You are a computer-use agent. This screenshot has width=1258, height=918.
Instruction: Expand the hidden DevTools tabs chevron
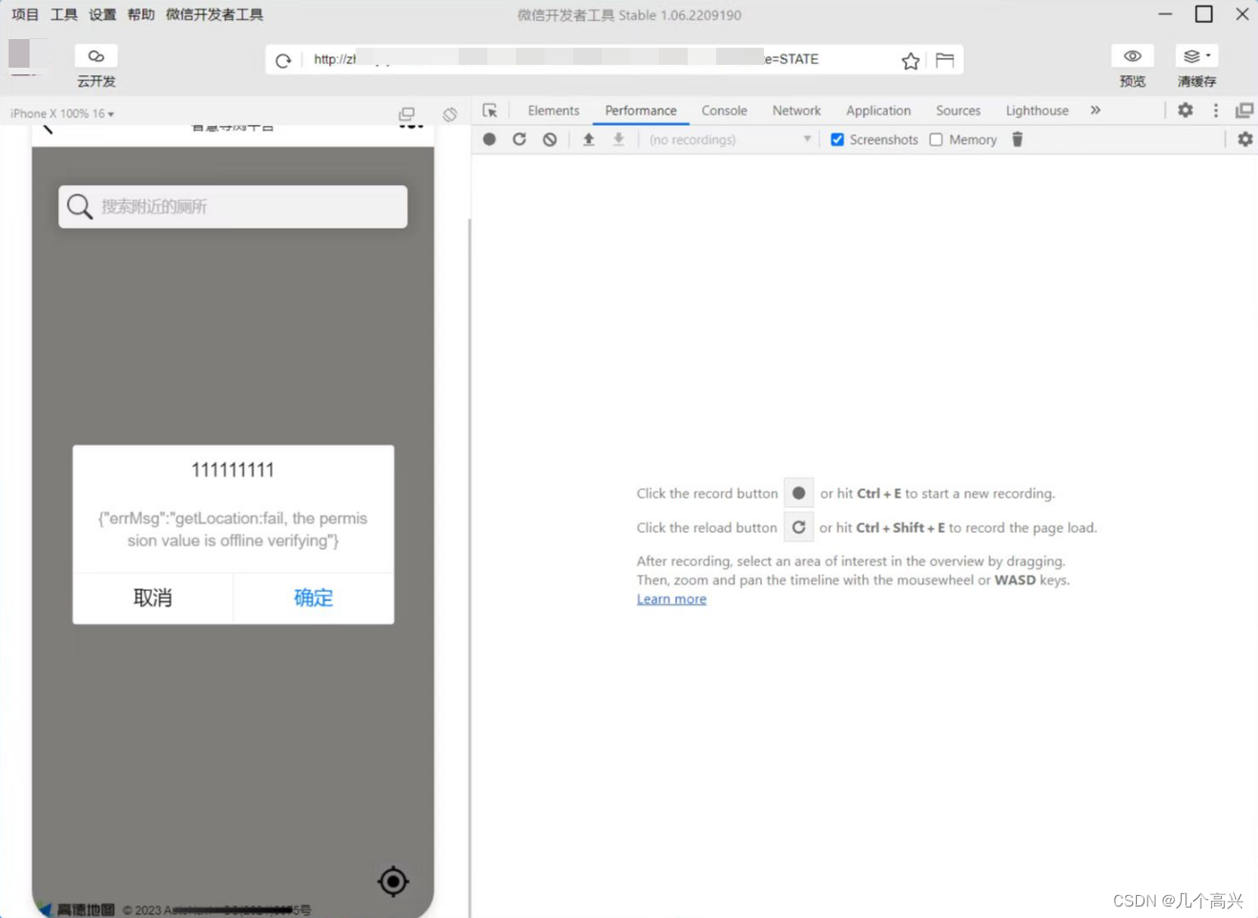(x=1095, y=110)
